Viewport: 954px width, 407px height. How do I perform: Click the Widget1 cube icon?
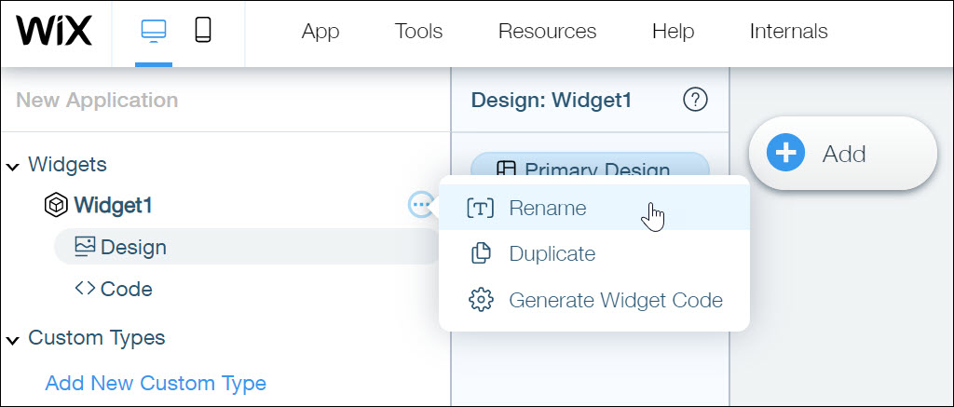(x=56, y=205)
